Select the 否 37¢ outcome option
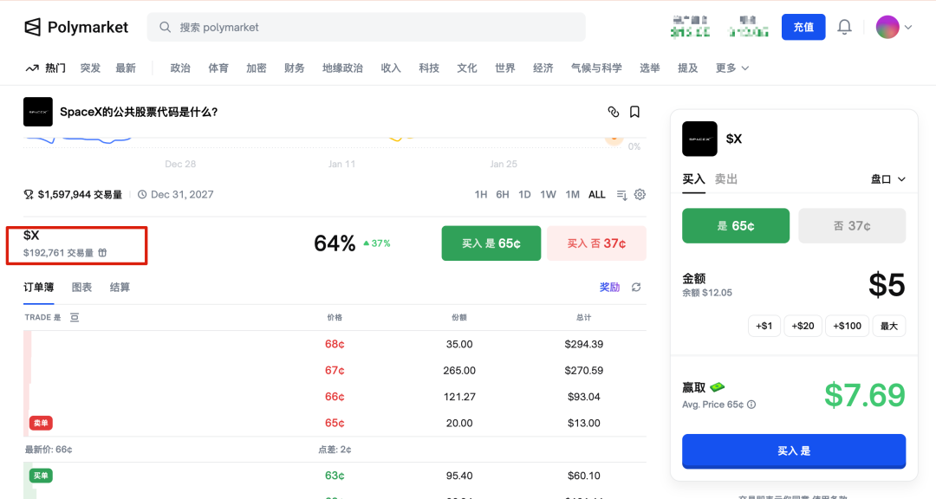Screen dimensions: 936x499 click(852, 224)
